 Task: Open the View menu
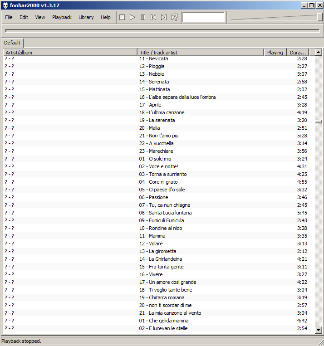click(x=40, y=17)
